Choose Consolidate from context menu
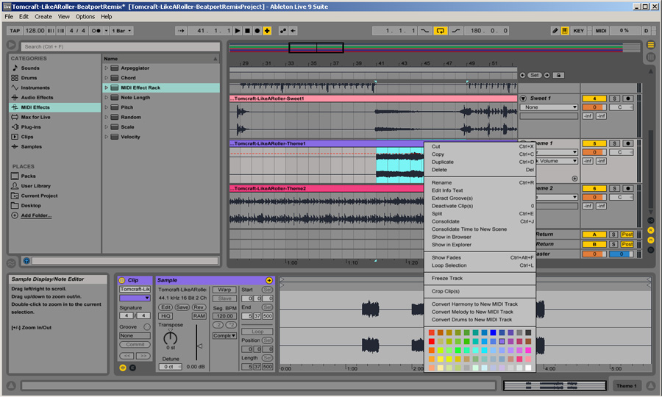Screen dimensions: 662x397 (446, 221)
